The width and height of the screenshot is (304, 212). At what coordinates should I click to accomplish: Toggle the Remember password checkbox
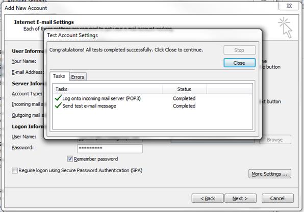point(70,158)
